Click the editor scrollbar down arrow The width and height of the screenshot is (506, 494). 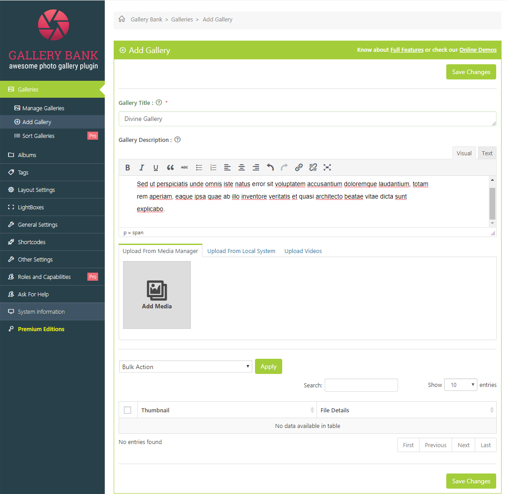[492, 223]
